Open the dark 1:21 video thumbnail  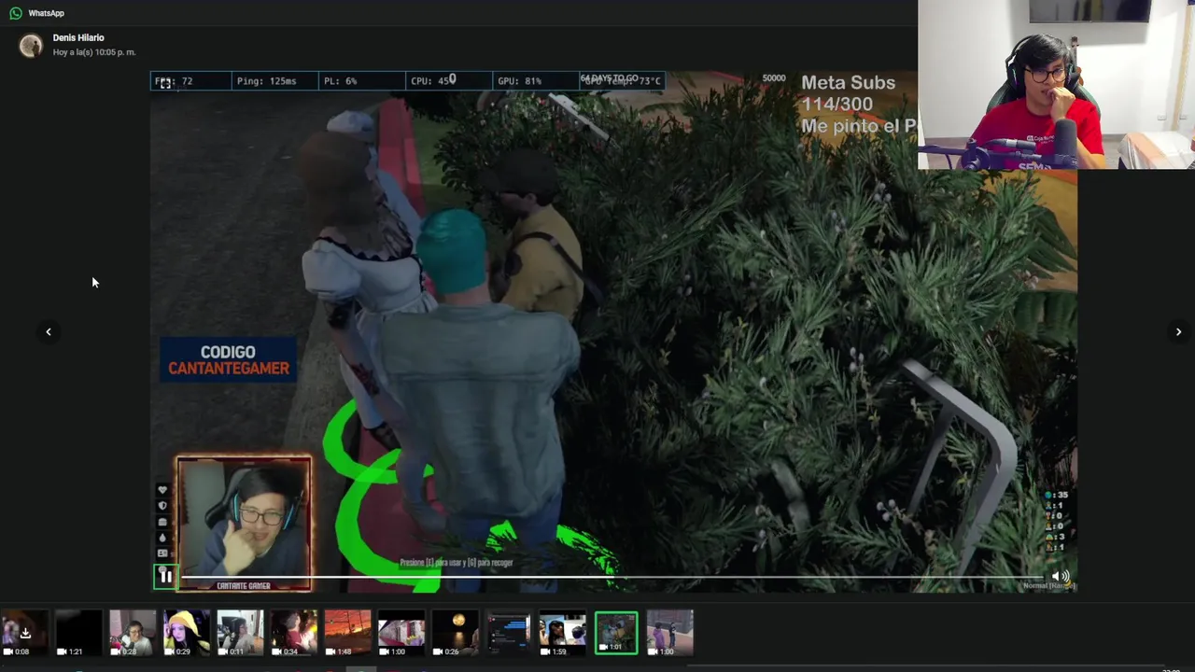(78, 633)
